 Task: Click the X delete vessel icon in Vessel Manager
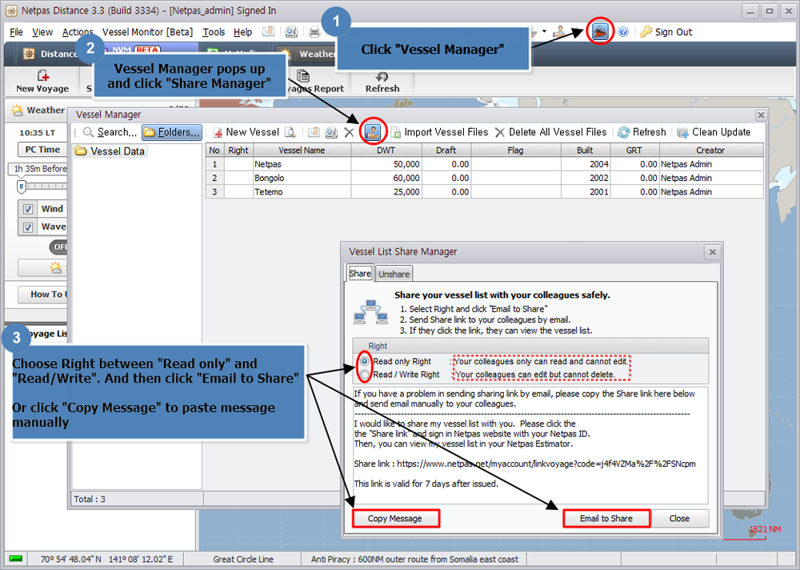coord(349,132)
